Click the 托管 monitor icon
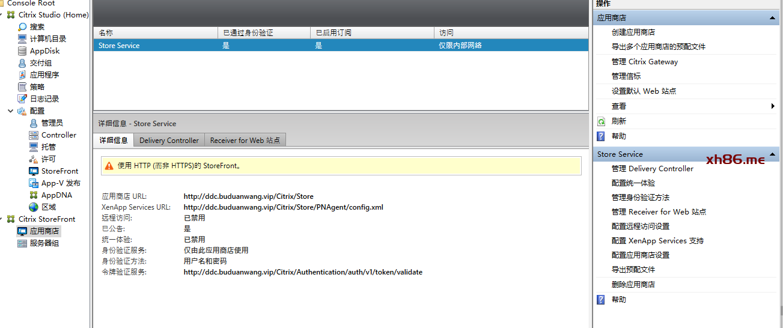 pos(34,147)
